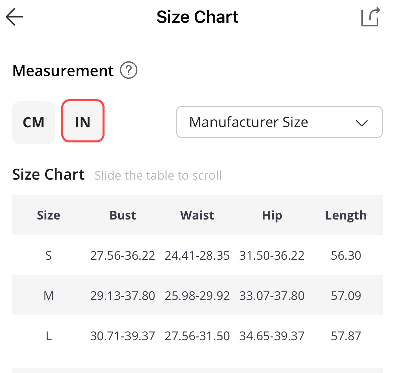Select the IN unit toggle
The image size is (395, 373).
pyautogui.click(x=83, y=121)
